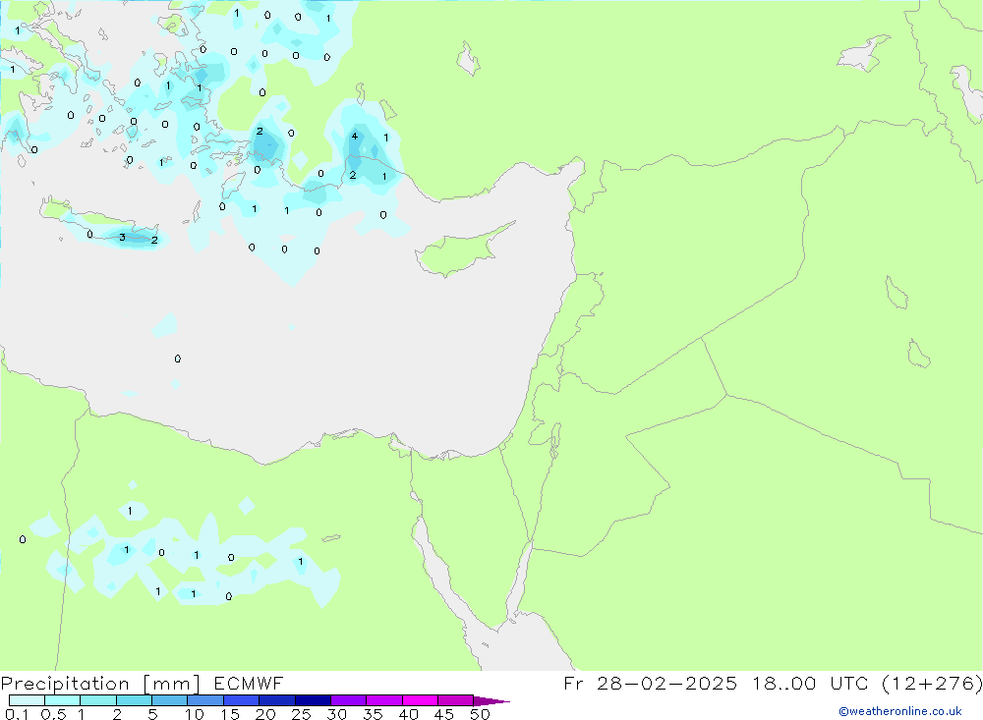Click the legend label "0.5"
Image resolution: width=983 pixels, height=720 pixels.
click(x=53, y=714)
